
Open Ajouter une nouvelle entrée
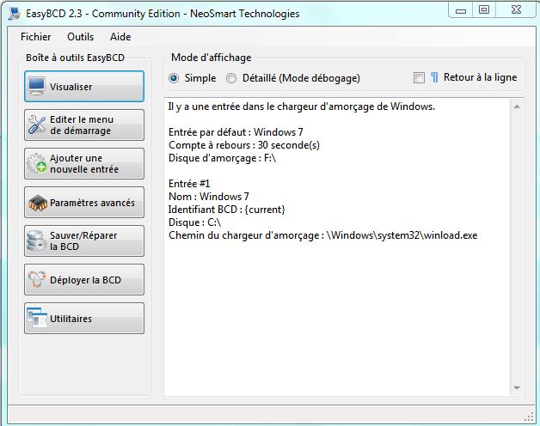[84, 163]
